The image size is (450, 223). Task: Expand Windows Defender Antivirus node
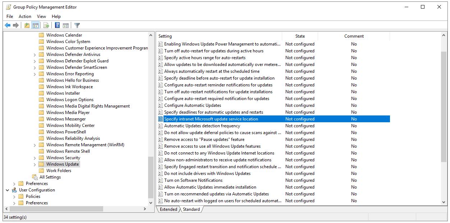[35, 54]
